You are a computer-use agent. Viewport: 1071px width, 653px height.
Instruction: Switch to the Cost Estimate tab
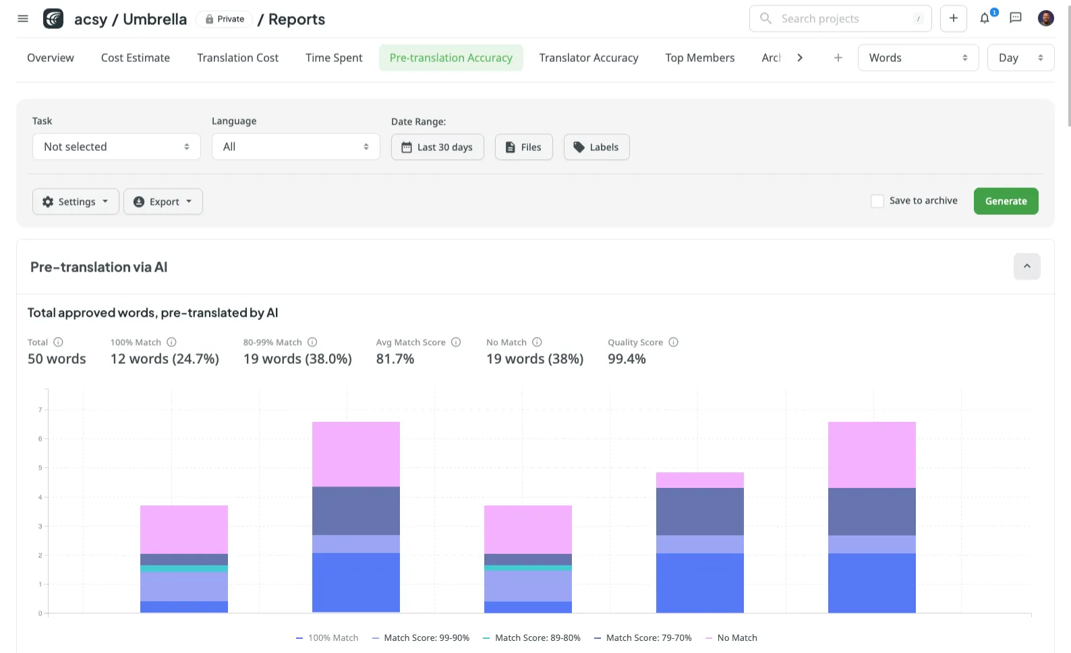click(x=136, y=58)
